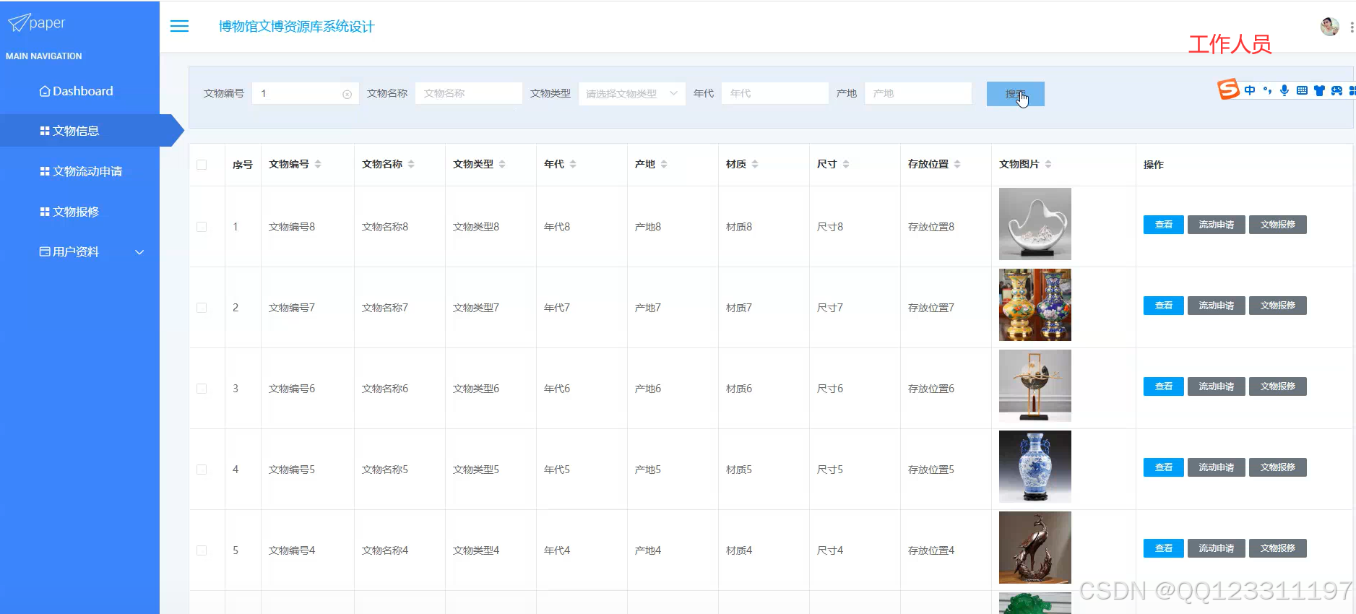Image resolution: width=1356 pixels, height=614 pixels.
Task: Focus the 产地 search input
Action: (x=917, y=94)
